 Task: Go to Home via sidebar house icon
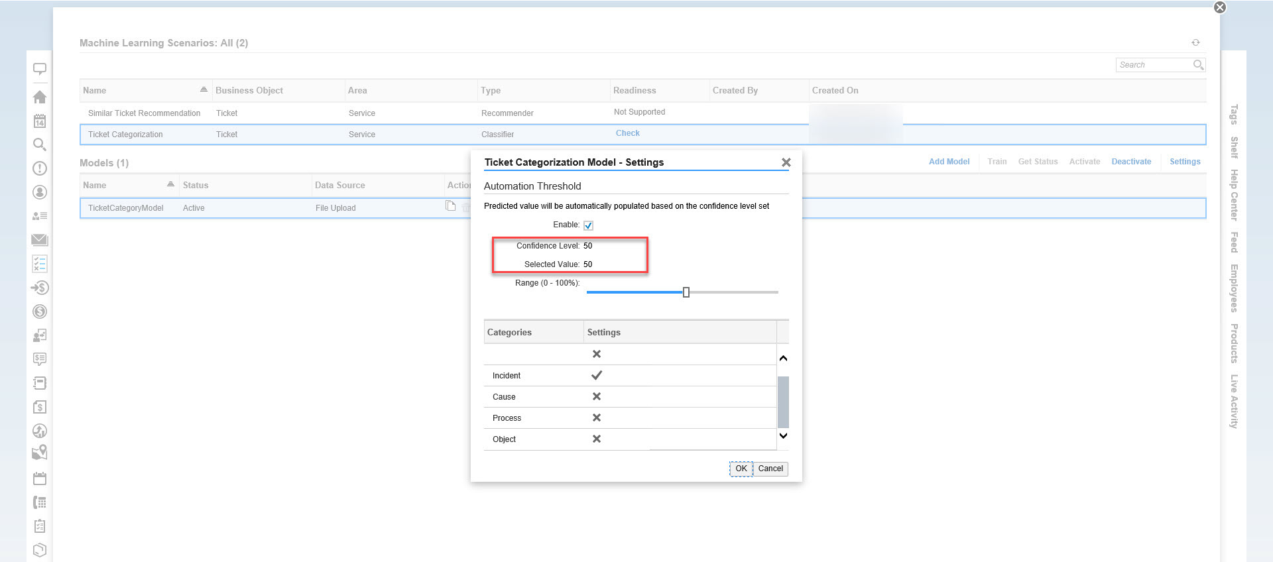point(40,97)
